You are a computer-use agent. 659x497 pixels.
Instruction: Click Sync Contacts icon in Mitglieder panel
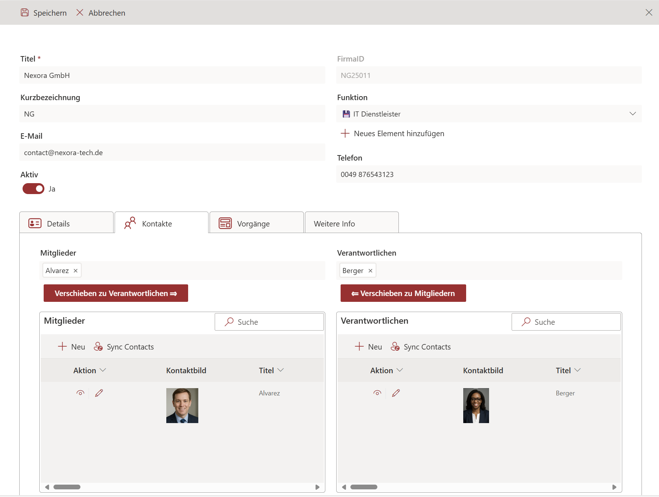[x=98, y=347]
